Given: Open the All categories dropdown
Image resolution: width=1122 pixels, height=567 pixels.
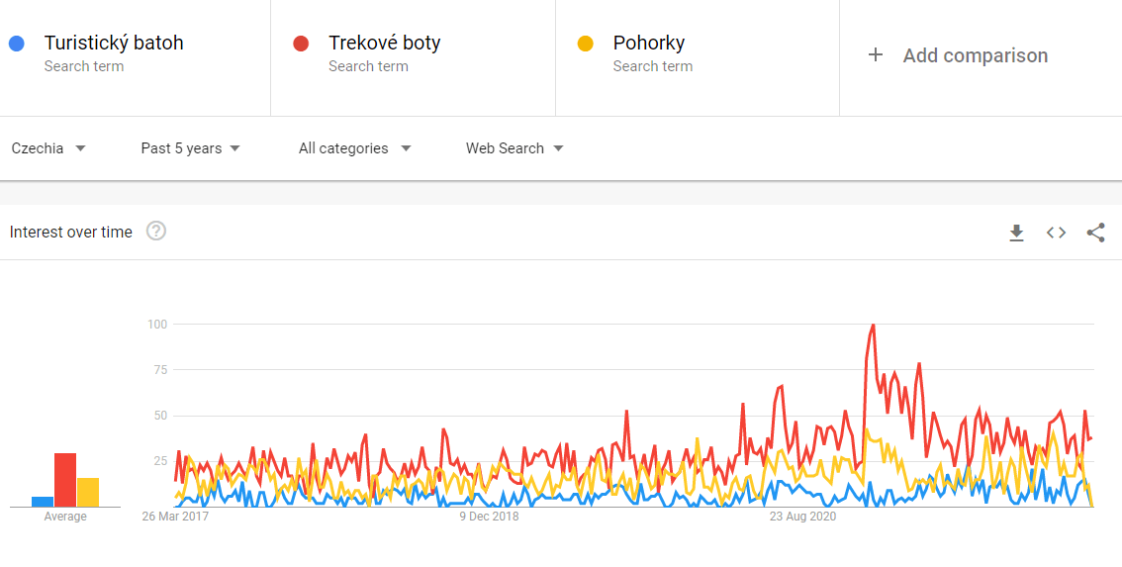Looking at the screenshot, I should pyautogui.click(x=354, y=148).
